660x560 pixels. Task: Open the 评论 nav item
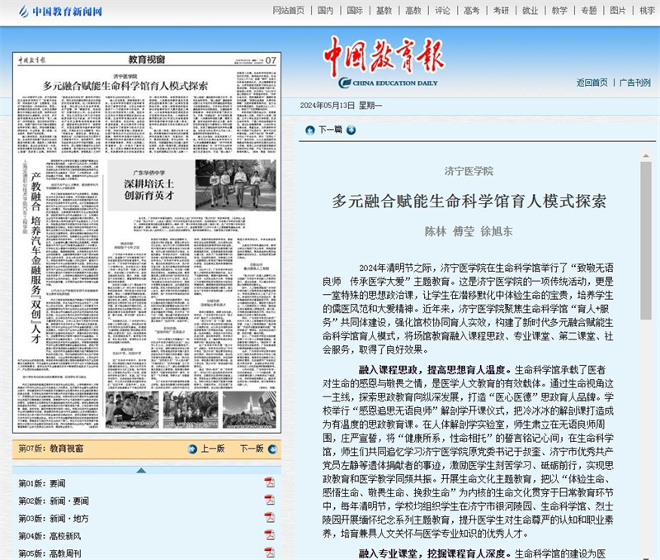pos(442,11)
